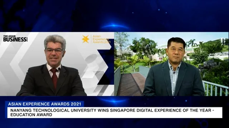Viewport: 229px width, 128px height.
Task: Click the Nanyang Technological University headline caption
Action: coord(115,112)
